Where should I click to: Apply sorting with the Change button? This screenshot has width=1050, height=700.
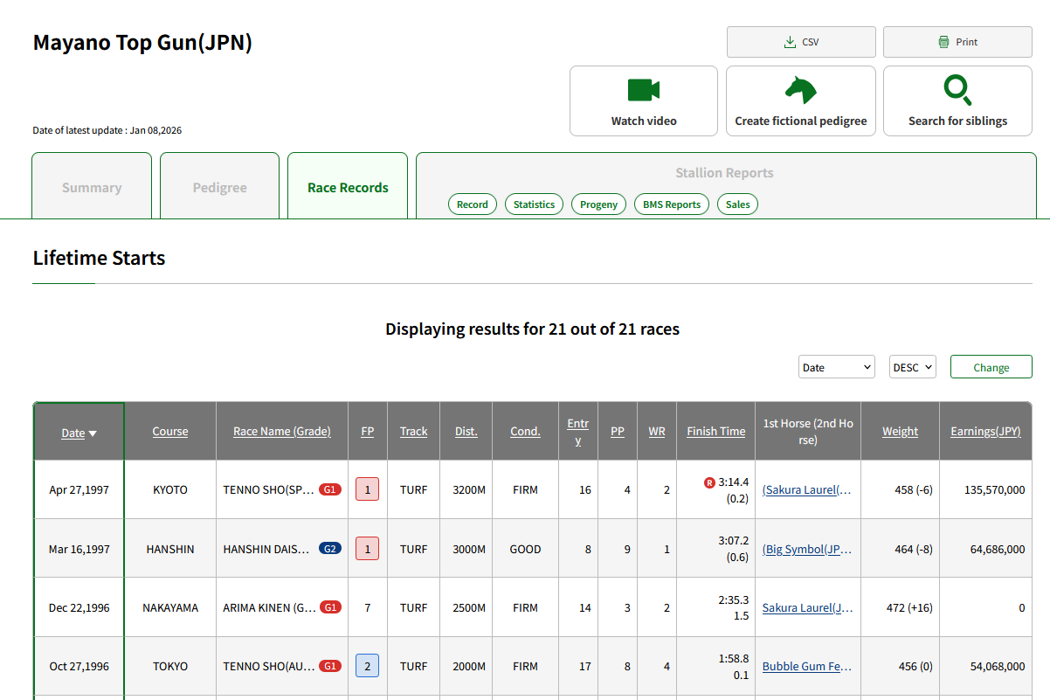991,367
